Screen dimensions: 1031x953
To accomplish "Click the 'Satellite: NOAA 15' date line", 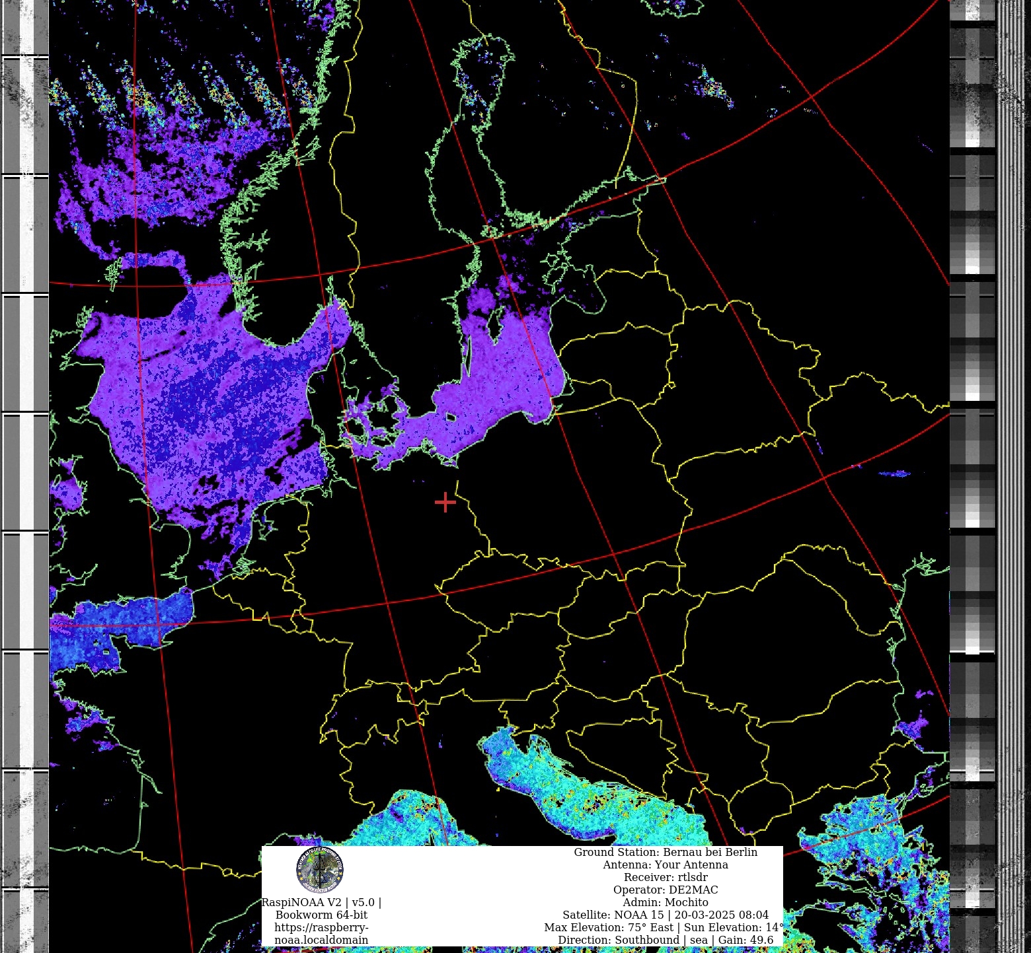I will [x=666, y=915].
